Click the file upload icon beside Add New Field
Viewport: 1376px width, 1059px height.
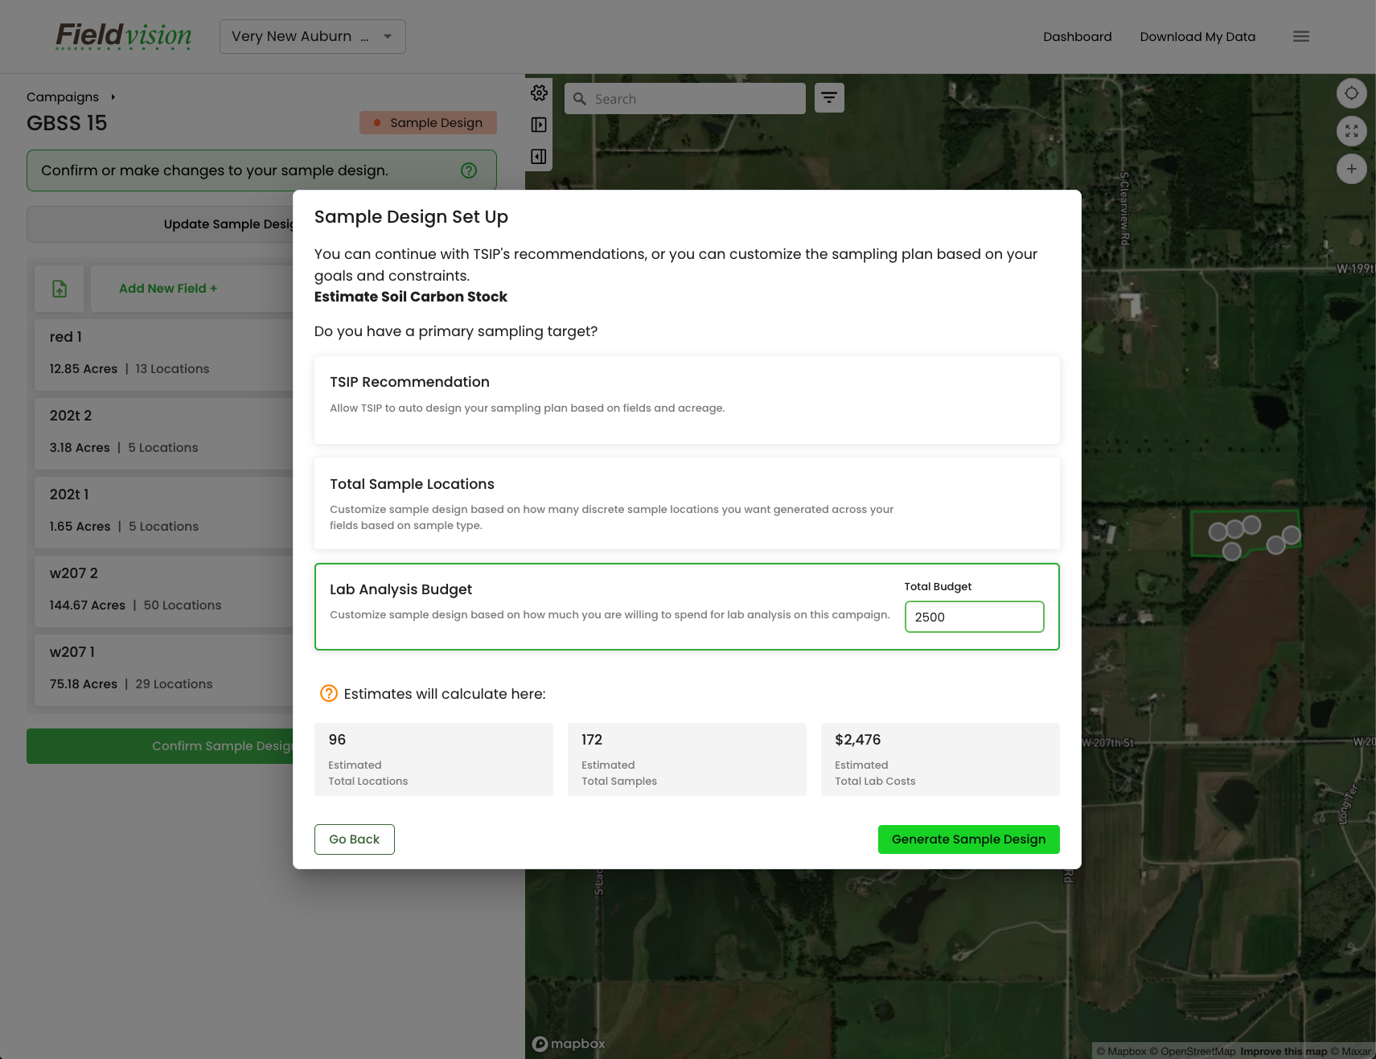58,288
